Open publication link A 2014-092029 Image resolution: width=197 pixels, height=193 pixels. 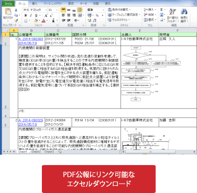31,120
